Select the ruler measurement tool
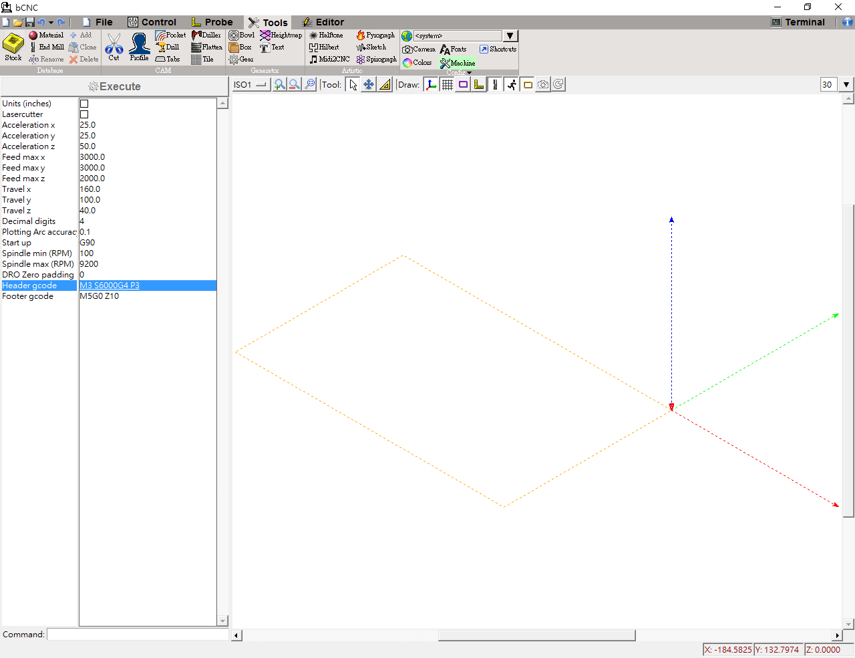This screenshot has width=855, height=658. point(385,84)
